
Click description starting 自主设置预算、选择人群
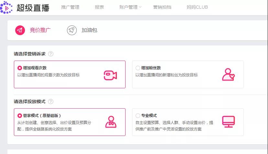point(174,126)
